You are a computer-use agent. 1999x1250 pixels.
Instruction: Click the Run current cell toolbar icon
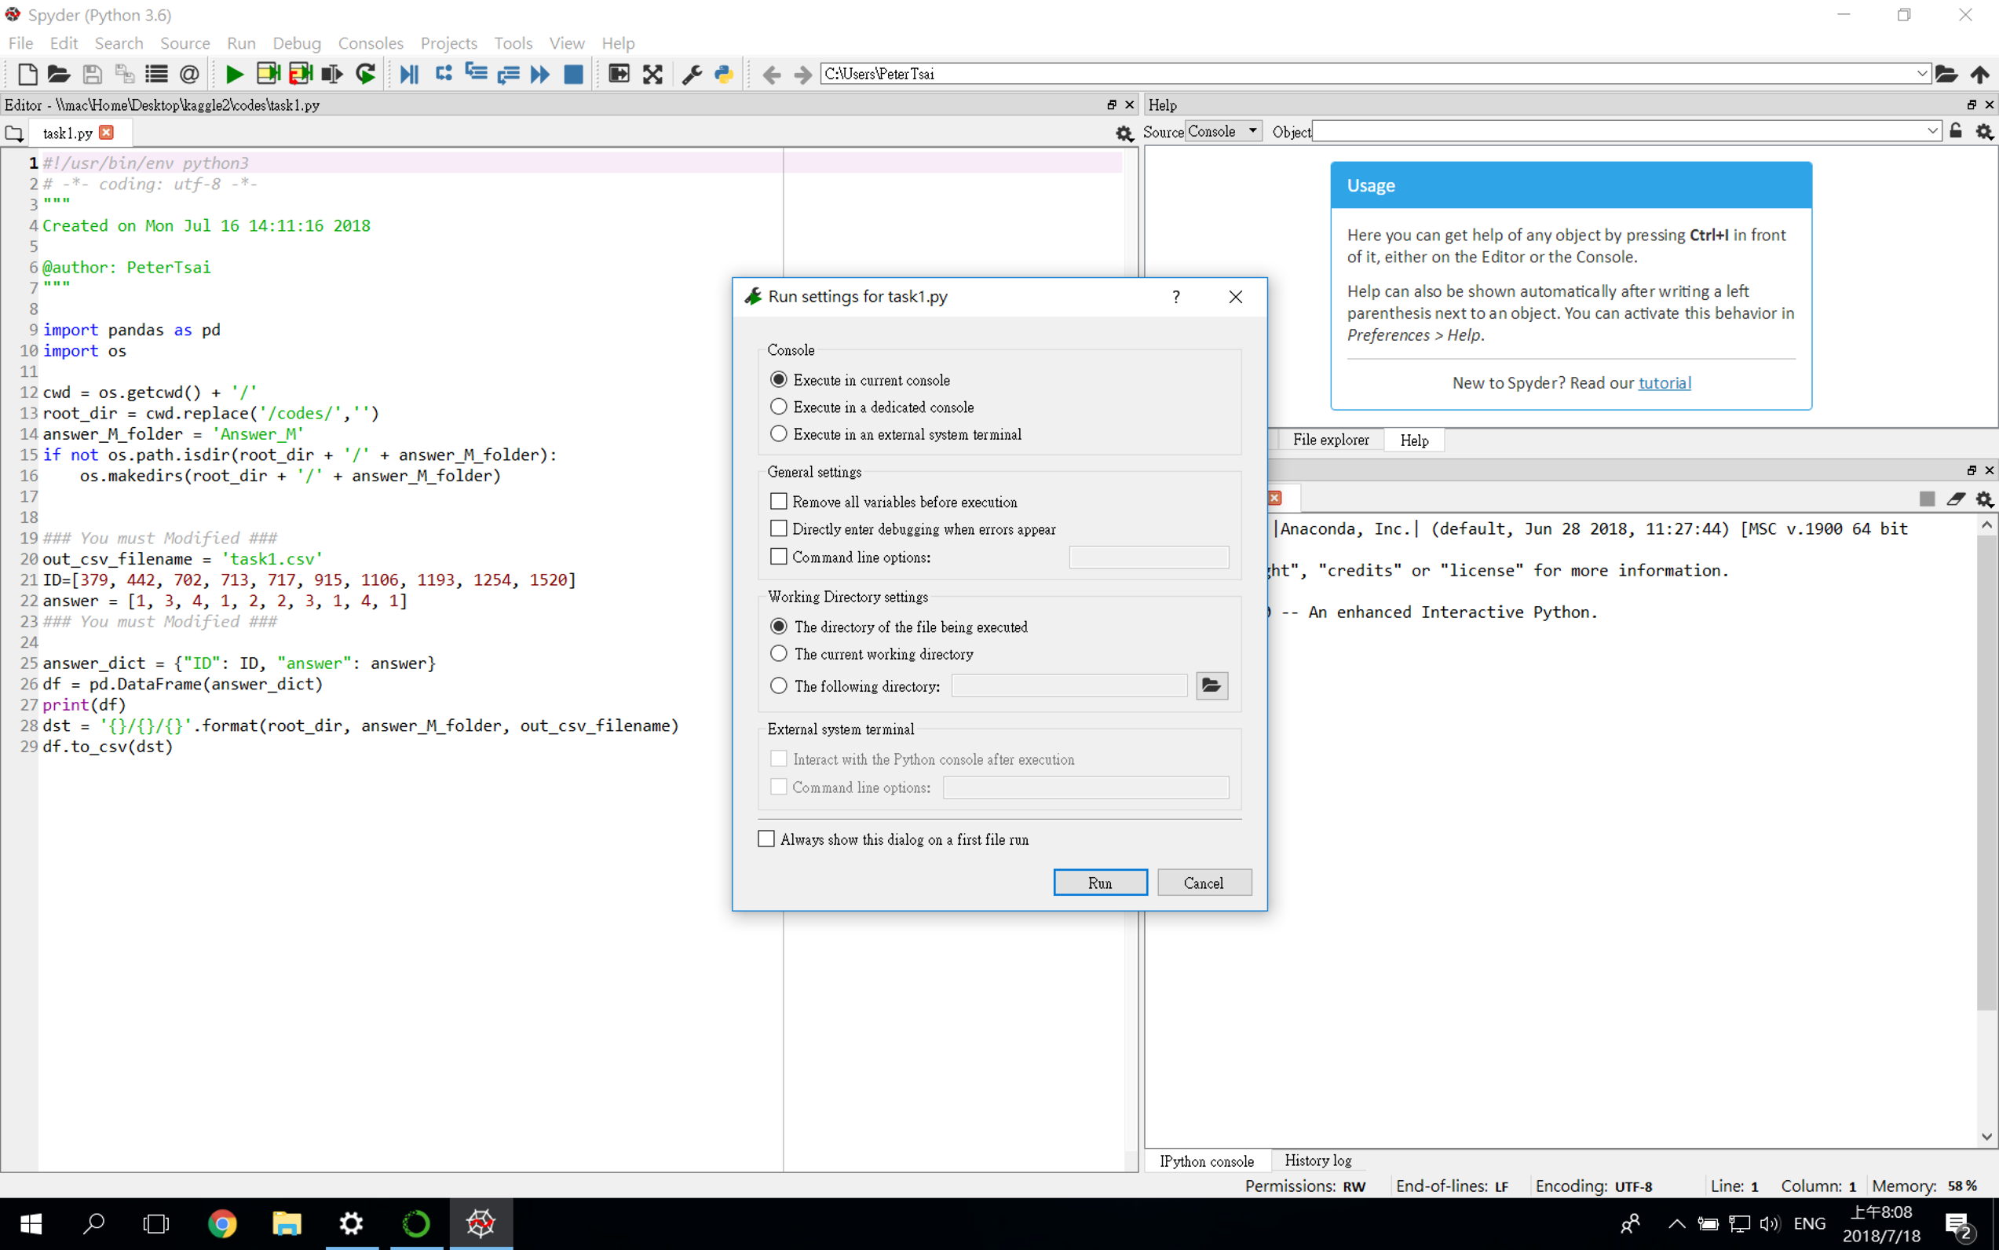[x=267, y=75]
